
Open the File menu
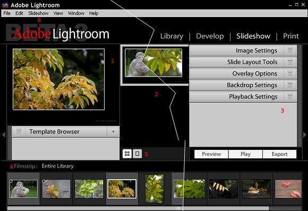pyautogui.click(x=7, y=13)
